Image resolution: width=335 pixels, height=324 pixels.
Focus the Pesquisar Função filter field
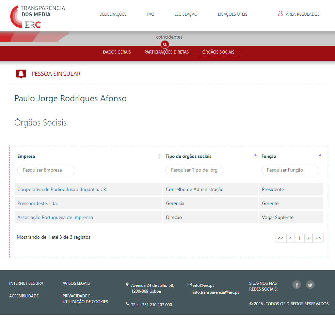click(x=290, y=170)
